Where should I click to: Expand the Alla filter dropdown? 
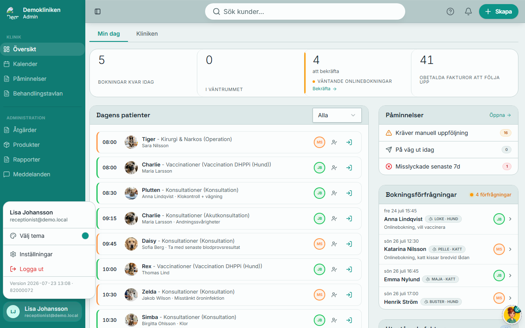click(x=337, y=115)
